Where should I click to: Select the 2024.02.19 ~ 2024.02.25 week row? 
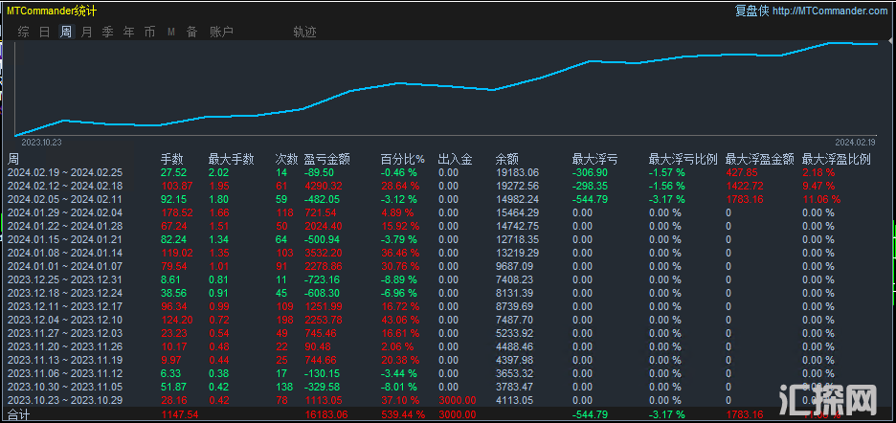(x=65, y=172)
